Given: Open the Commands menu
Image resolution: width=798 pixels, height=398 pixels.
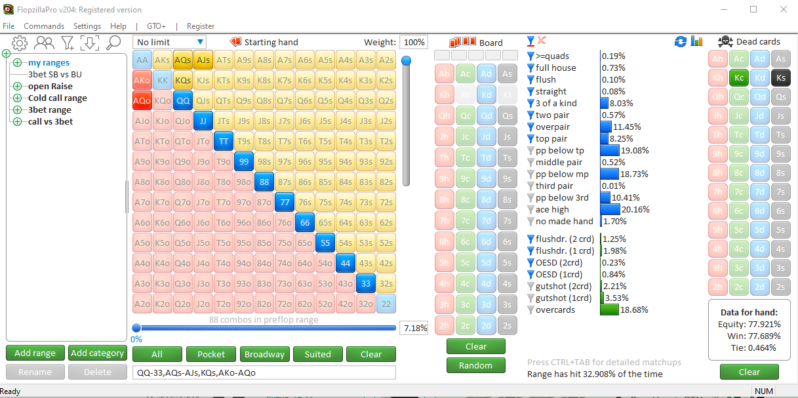Looking at the screenshot, I should 44,26.
